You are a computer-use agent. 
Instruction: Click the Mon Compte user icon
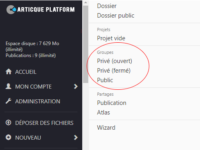pyautogui.click(x=8, y=86)
